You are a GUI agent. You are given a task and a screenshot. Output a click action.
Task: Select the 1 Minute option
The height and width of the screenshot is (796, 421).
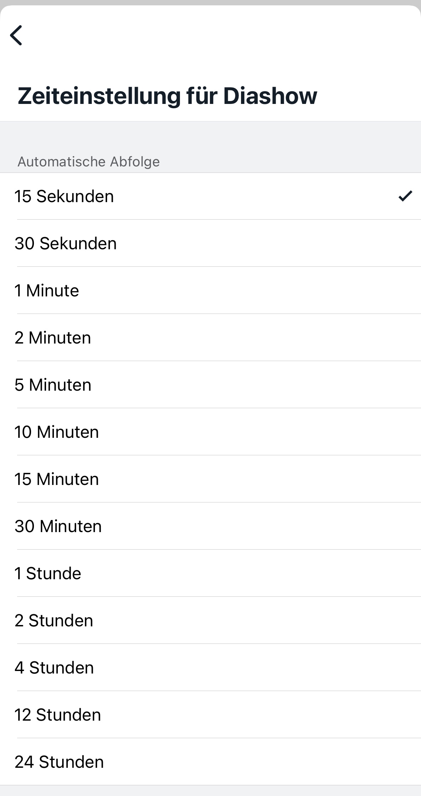[x=47, y=291]
